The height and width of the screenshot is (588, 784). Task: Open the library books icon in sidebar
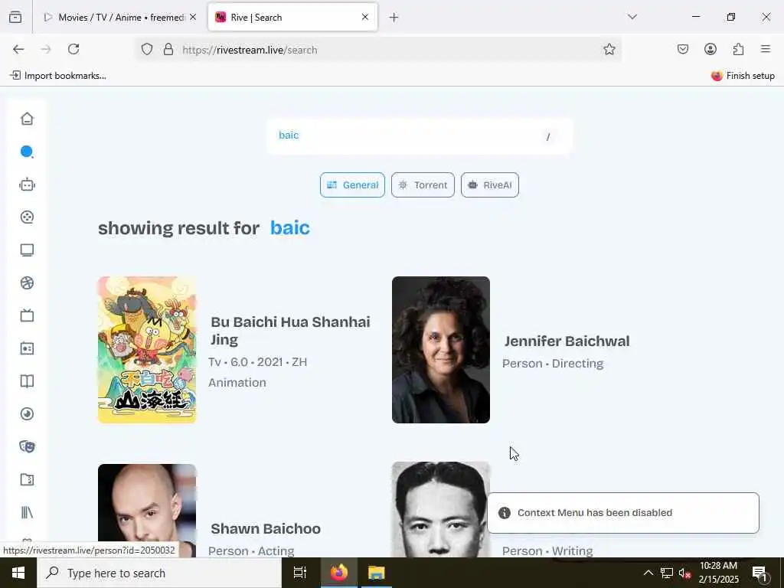tap(27, 512)
